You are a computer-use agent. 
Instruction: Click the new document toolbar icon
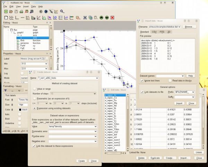(x=6, y=11)
